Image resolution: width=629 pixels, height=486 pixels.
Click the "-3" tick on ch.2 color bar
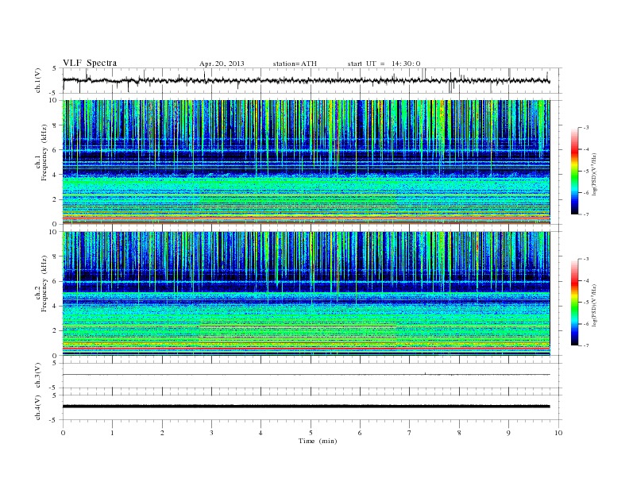586,259
